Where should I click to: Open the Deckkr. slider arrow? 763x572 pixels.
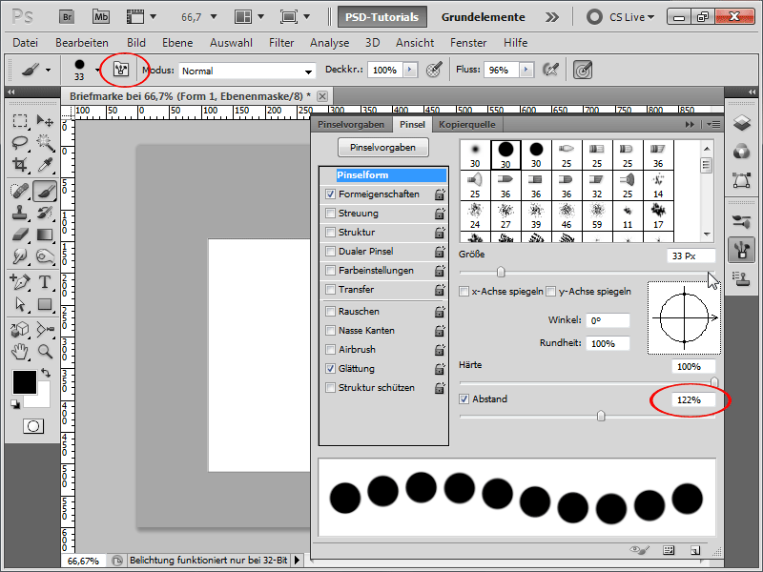(410, 70)
